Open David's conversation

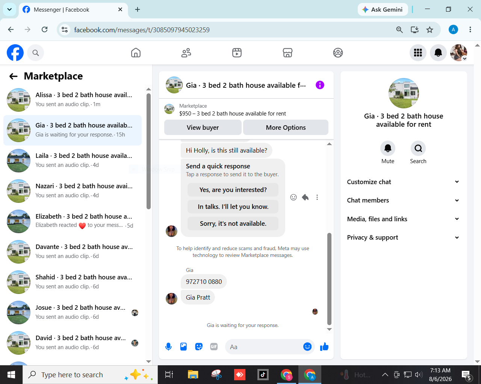click(x=73, y=343)
